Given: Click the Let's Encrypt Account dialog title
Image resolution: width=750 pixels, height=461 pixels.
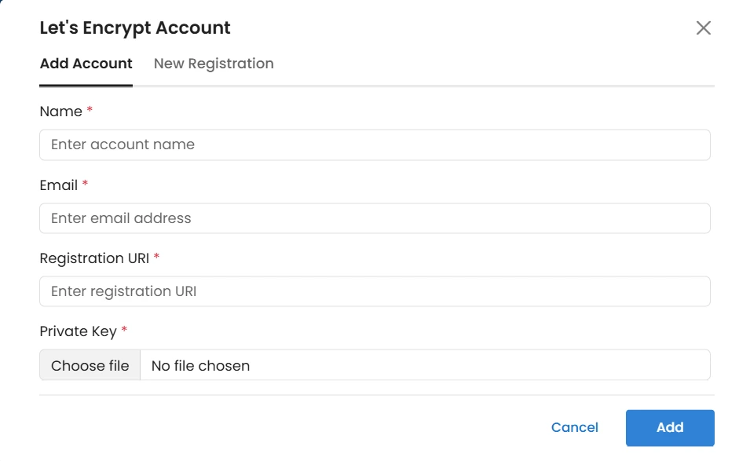Looking at the screenshot, I should [134, 27].
